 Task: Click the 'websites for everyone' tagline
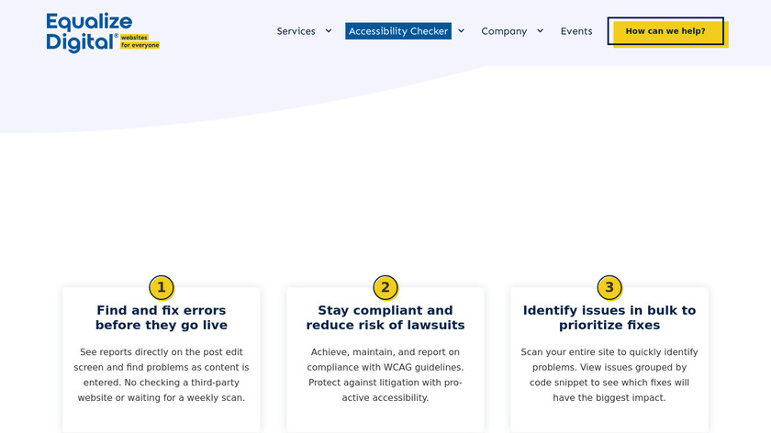point(140,41)
